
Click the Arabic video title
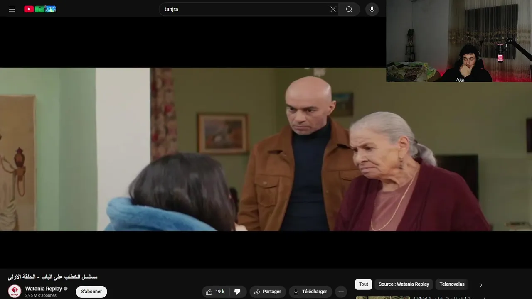(52, 277)
